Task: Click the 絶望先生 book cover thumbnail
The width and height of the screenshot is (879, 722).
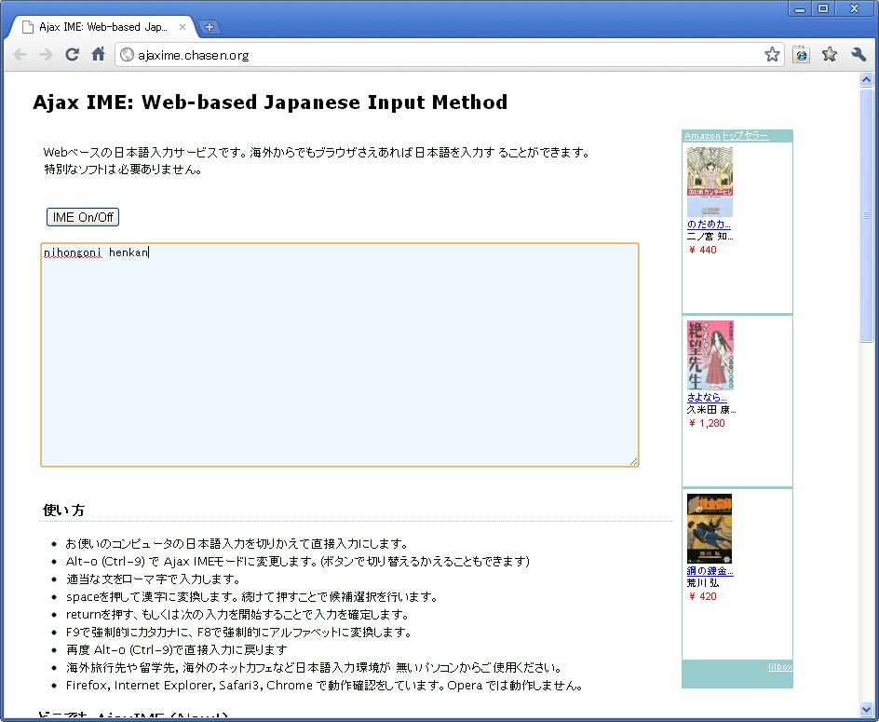Action: pos(710,355)
